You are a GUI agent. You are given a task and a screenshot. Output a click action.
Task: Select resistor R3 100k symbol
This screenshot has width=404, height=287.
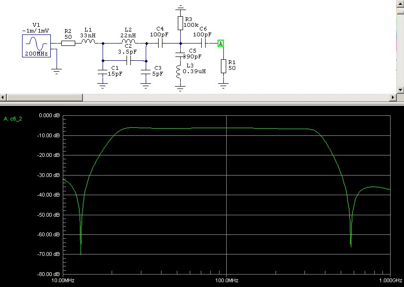(180, 23)
